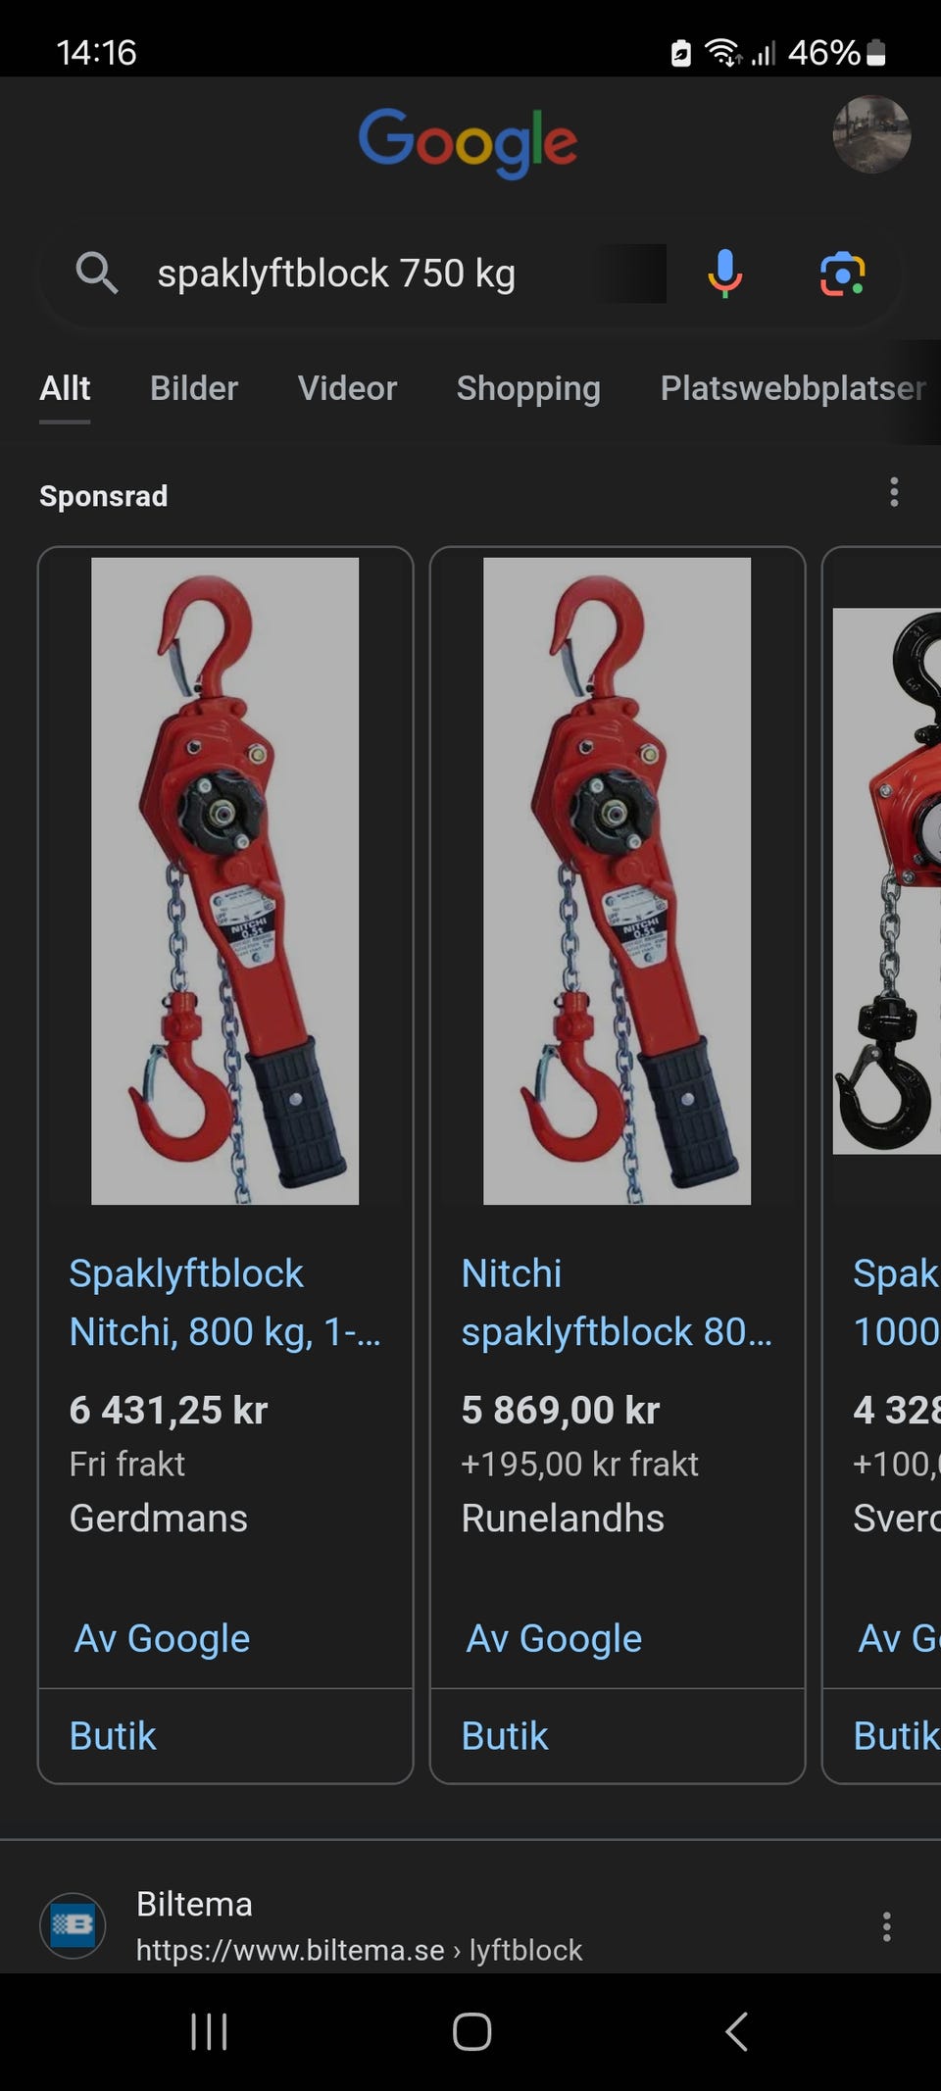Tap the microphone voice search icon
This screenshot has width=941, height=2091.
(724, 274)
